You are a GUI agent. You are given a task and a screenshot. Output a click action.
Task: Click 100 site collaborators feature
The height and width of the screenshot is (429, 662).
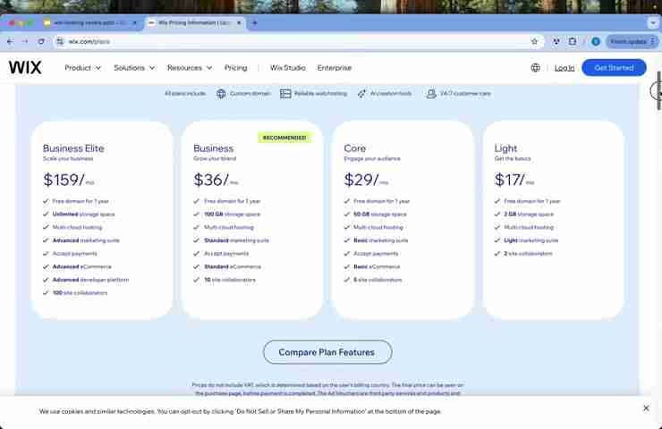[80, 293]
